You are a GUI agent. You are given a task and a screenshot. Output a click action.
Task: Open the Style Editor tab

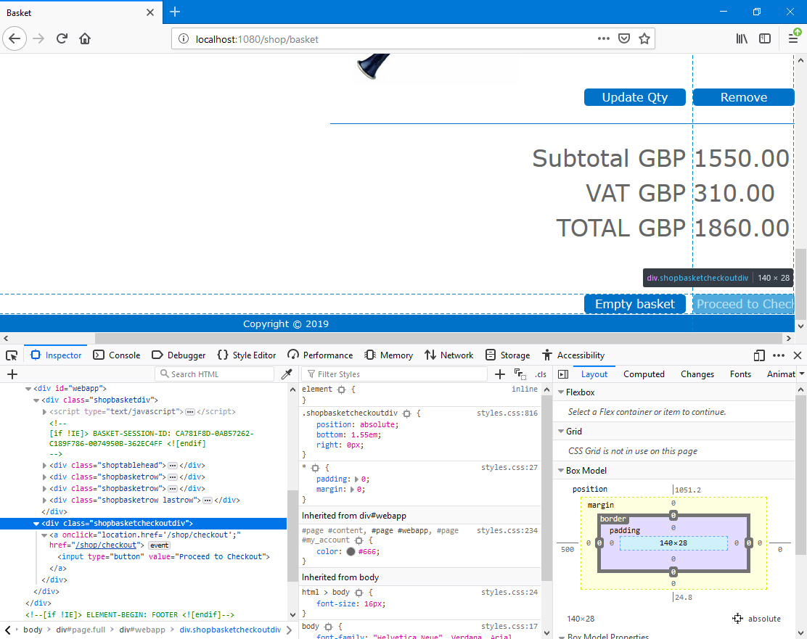(x=247, y=355)
